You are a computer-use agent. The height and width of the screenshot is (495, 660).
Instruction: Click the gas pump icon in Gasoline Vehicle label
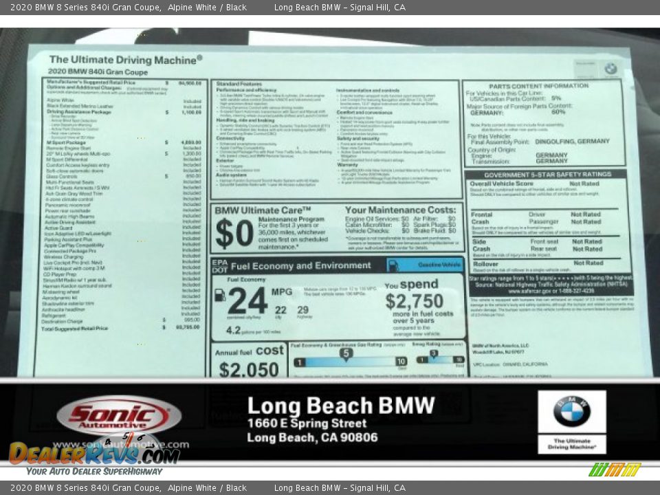point(393,265)
